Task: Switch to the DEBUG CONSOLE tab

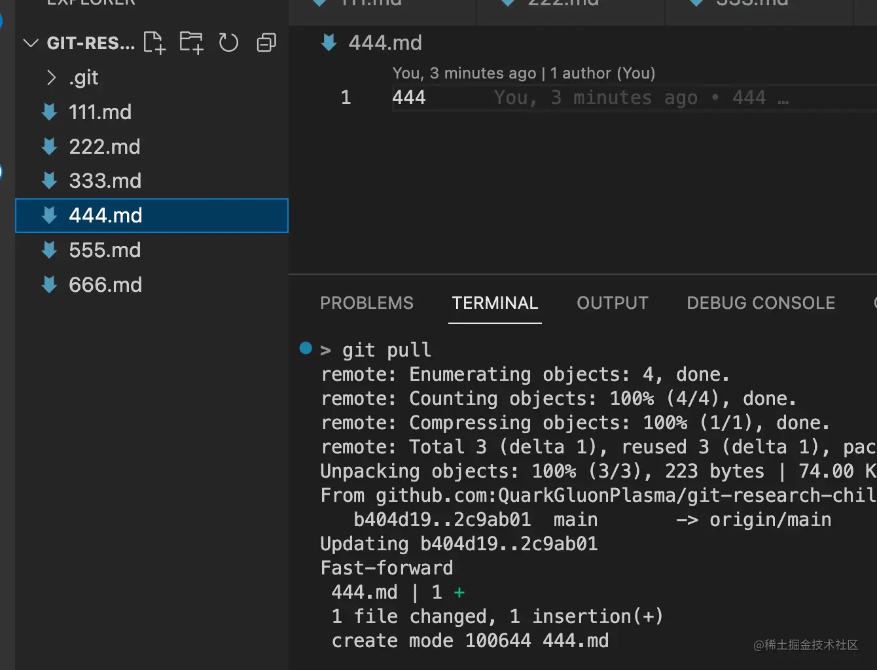Action: point(761,303)
